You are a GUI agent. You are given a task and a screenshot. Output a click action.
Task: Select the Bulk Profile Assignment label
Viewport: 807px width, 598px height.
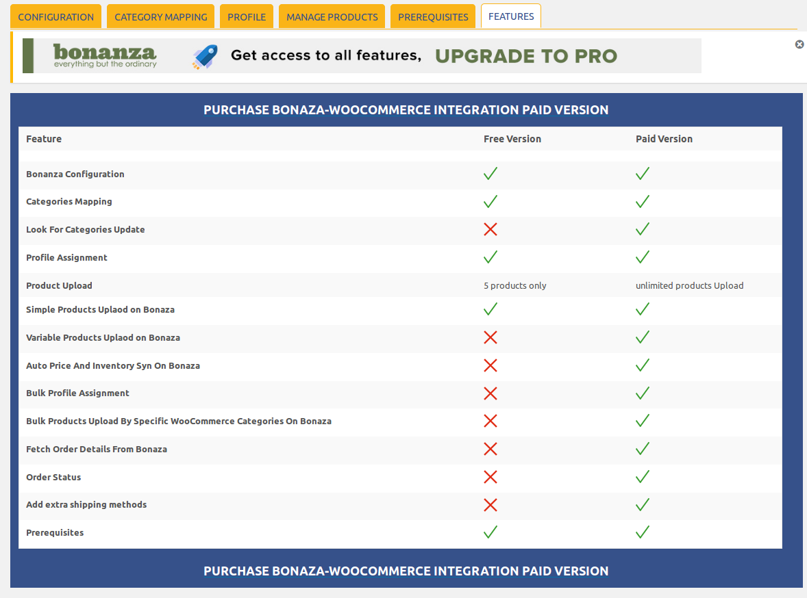pos(77,393)
